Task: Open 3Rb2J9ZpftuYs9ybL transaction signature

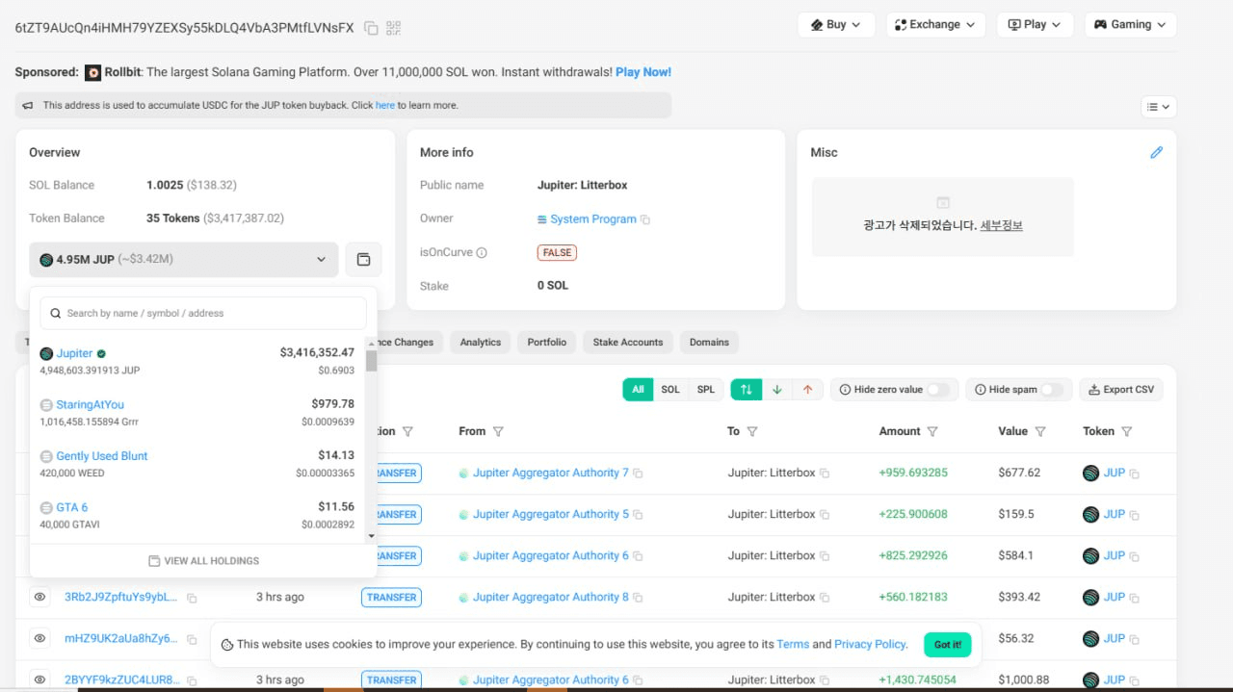Action: click(x=121, y=598)
